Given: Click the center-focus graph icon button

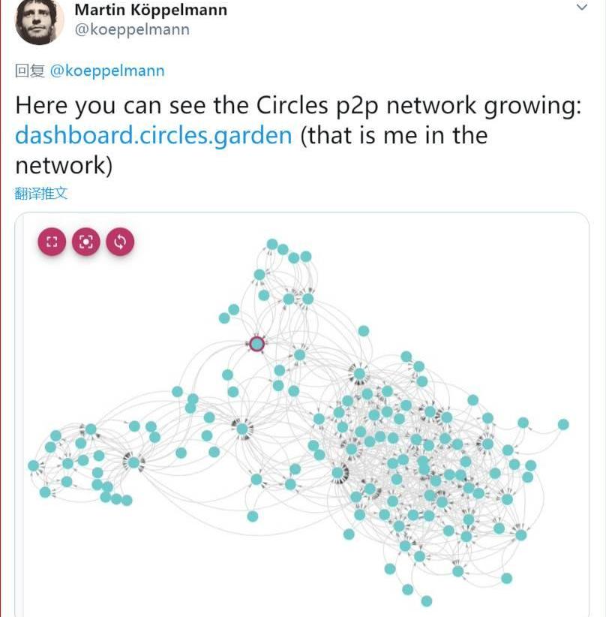Looking at the screenshot, I should click(86, 242).
